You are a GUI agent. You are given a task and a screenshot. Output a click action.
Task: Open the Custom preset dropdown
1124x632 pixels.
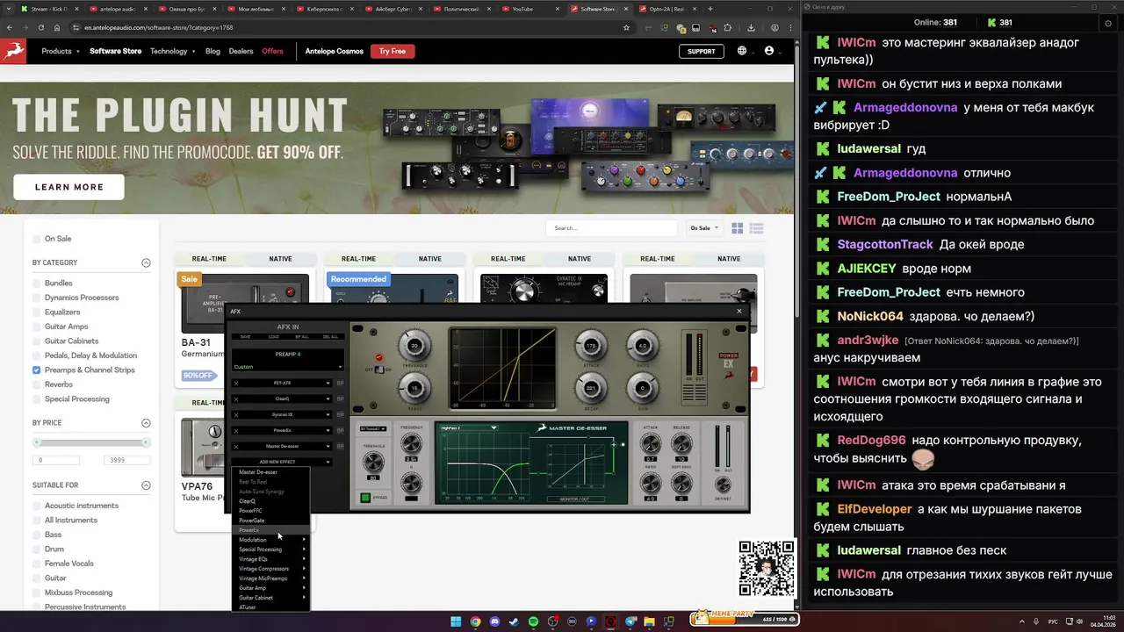tap(287, 367)
